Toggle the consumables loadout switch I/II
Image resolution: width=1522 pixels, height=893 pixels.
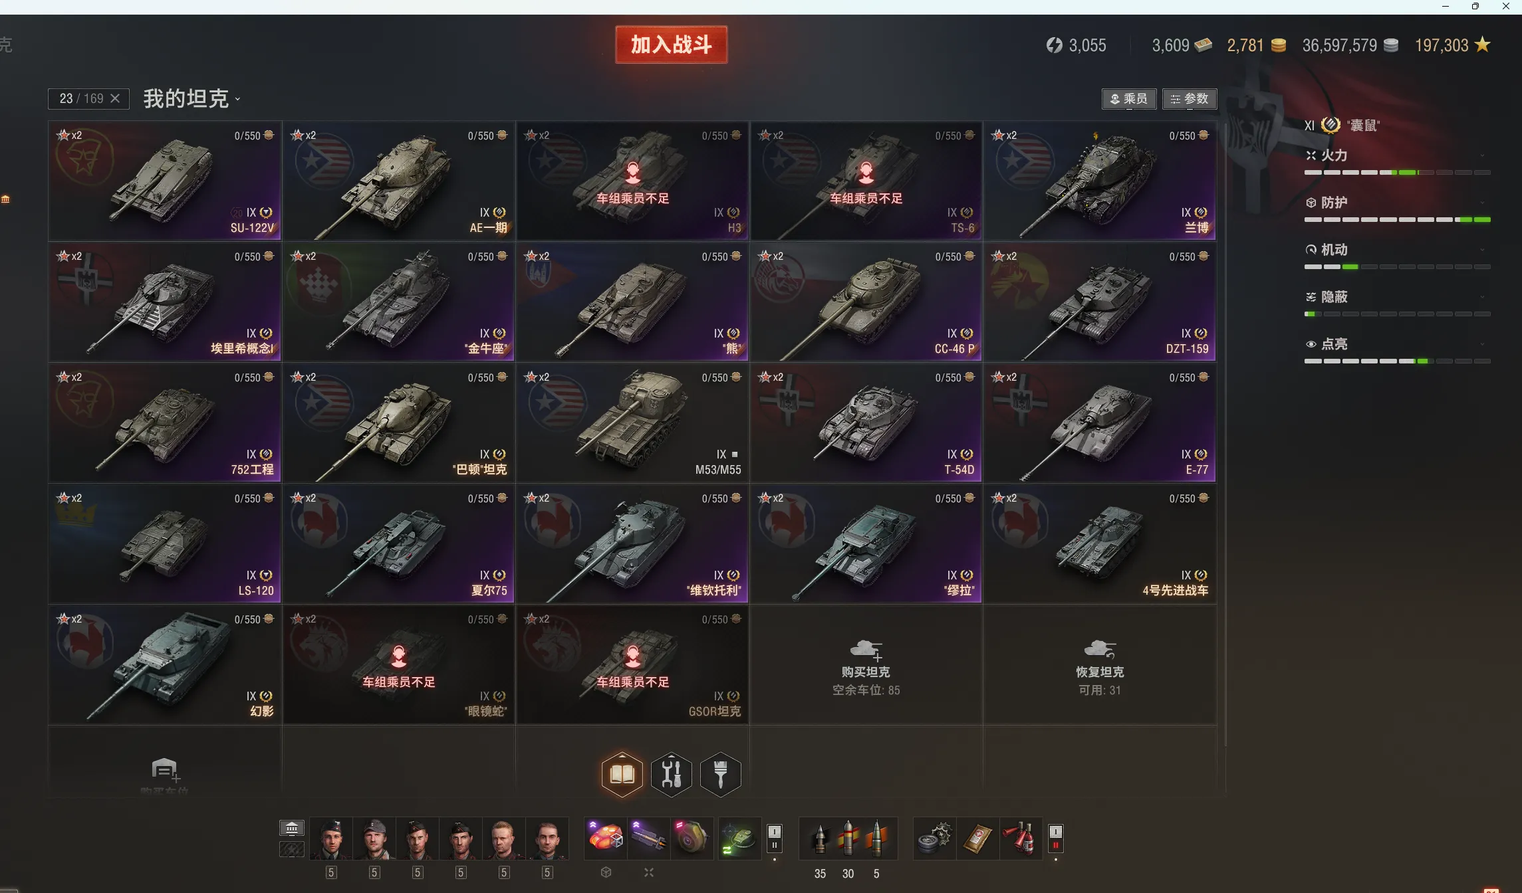coord(1055,839)
